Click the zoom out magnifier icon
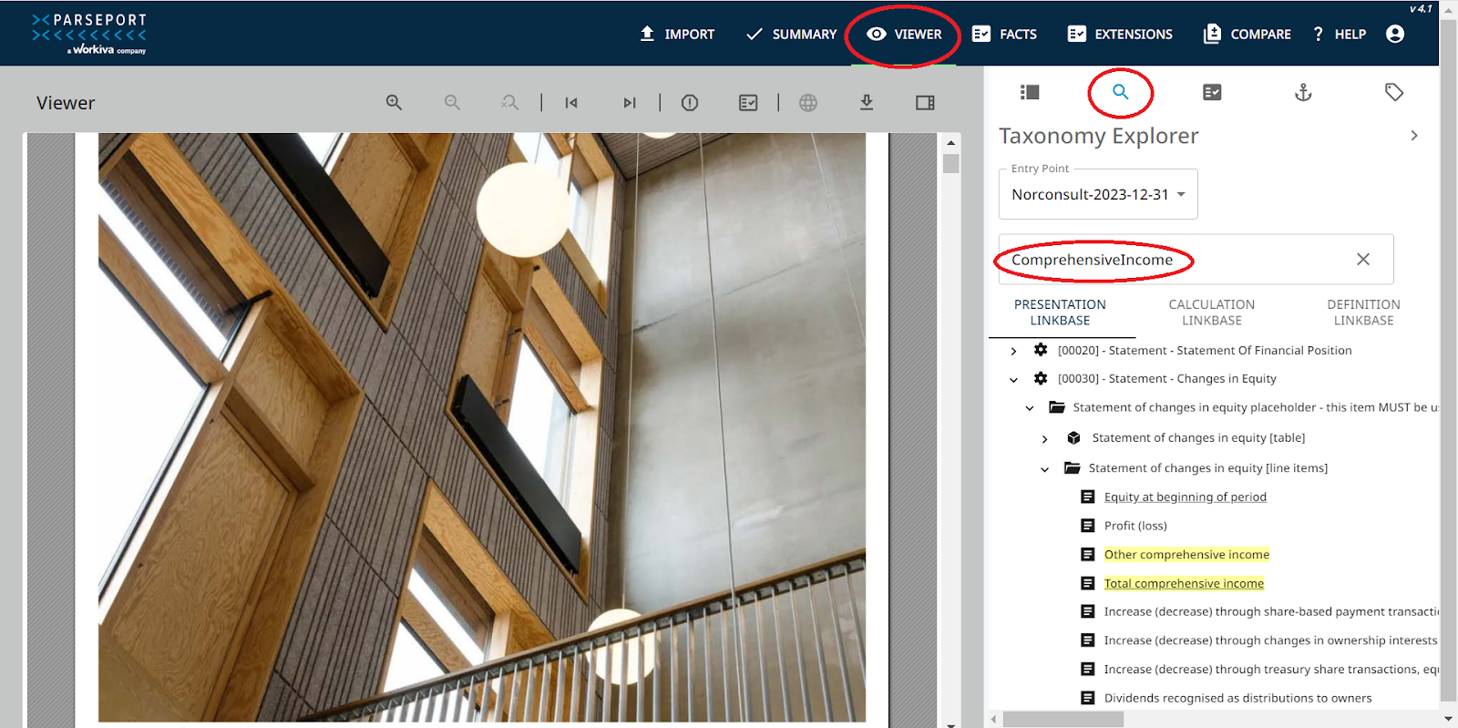The image size is (1458, 728). (452, 103)
